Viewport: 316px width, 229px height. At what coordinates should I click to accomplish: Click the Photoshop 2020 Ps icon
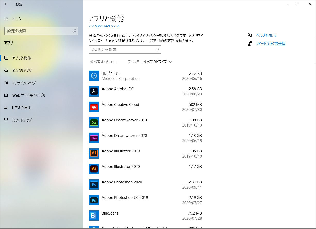pyautogui.click(x=94, y=184)
